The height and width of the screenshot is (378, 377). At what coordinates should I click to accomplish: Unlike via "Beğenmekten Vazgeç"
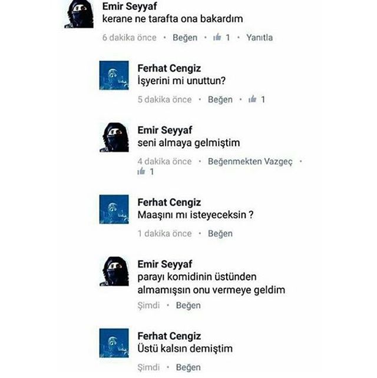[x=250, y=161]
